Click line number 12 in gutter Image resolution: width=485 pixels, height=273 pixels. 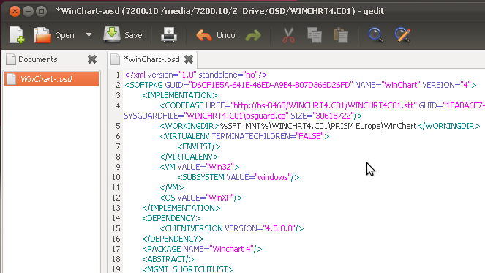[x=116, y=198]
